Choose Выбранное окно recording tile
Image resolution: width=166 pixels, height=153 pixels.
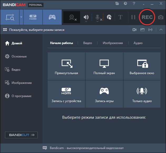[142, 66]
